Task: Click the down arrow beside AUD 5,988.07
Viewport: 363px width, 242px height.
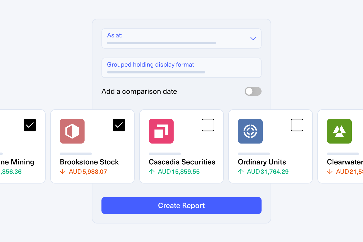Action: point(63,172)
